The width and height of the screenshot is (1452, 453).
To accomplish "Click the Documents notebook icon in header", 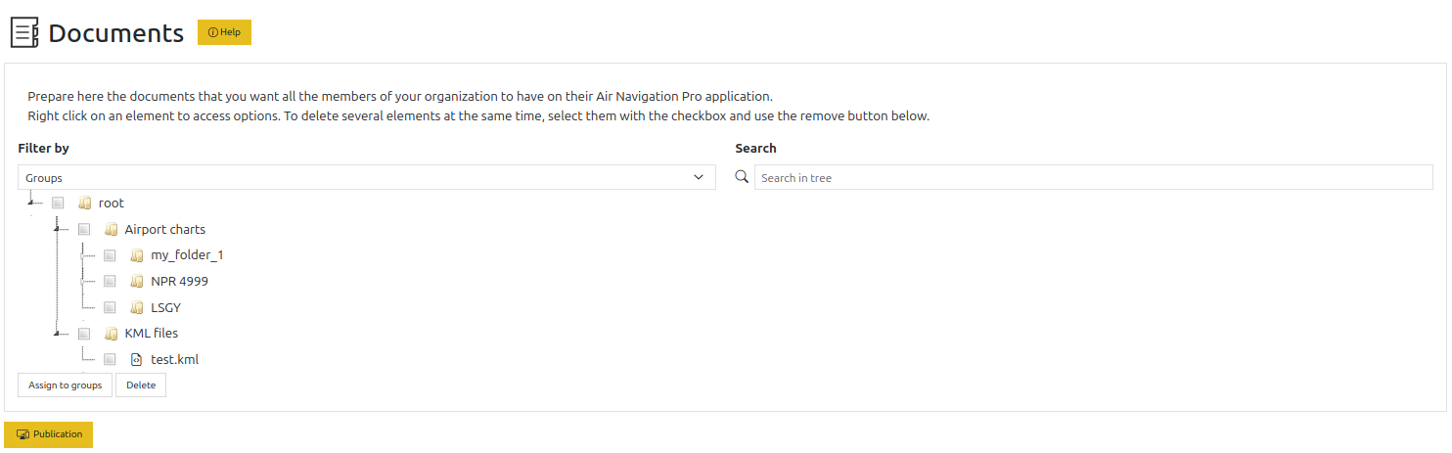I will tap(24, 32).
